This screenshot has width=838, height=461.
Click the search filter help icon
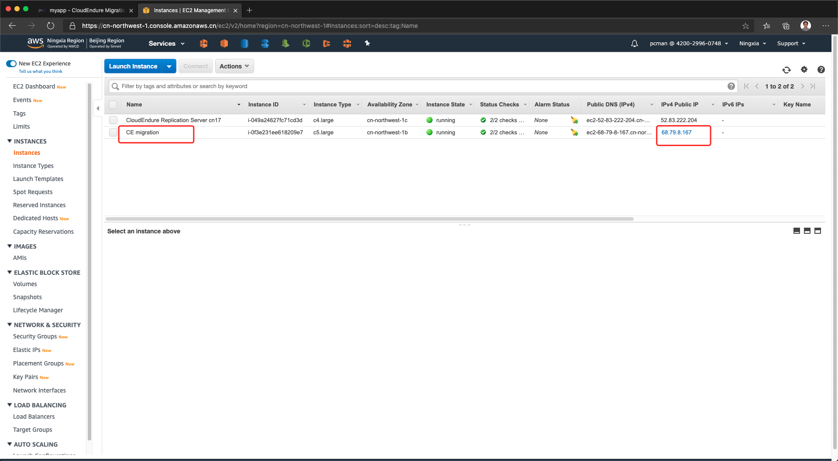[731, 86]
